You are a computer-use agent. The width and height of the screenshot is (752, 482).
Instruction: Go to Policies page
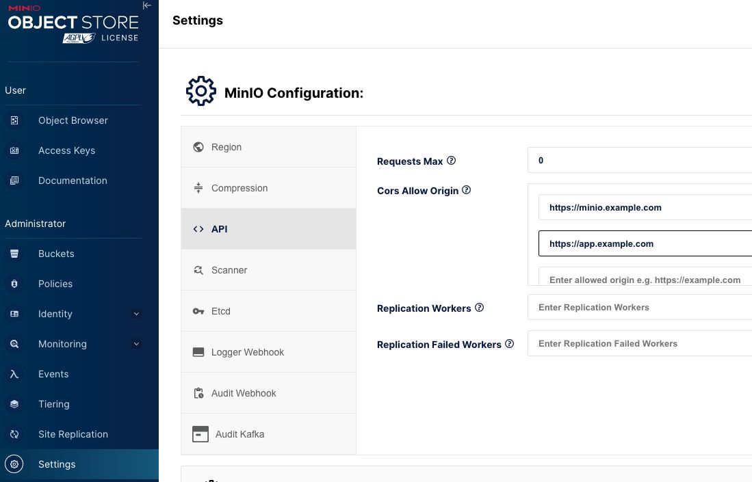click(55, 284)
